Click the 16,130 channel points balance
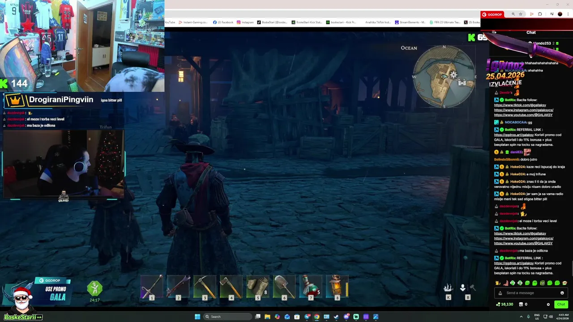573x322 pixels. tap(505, 305)
